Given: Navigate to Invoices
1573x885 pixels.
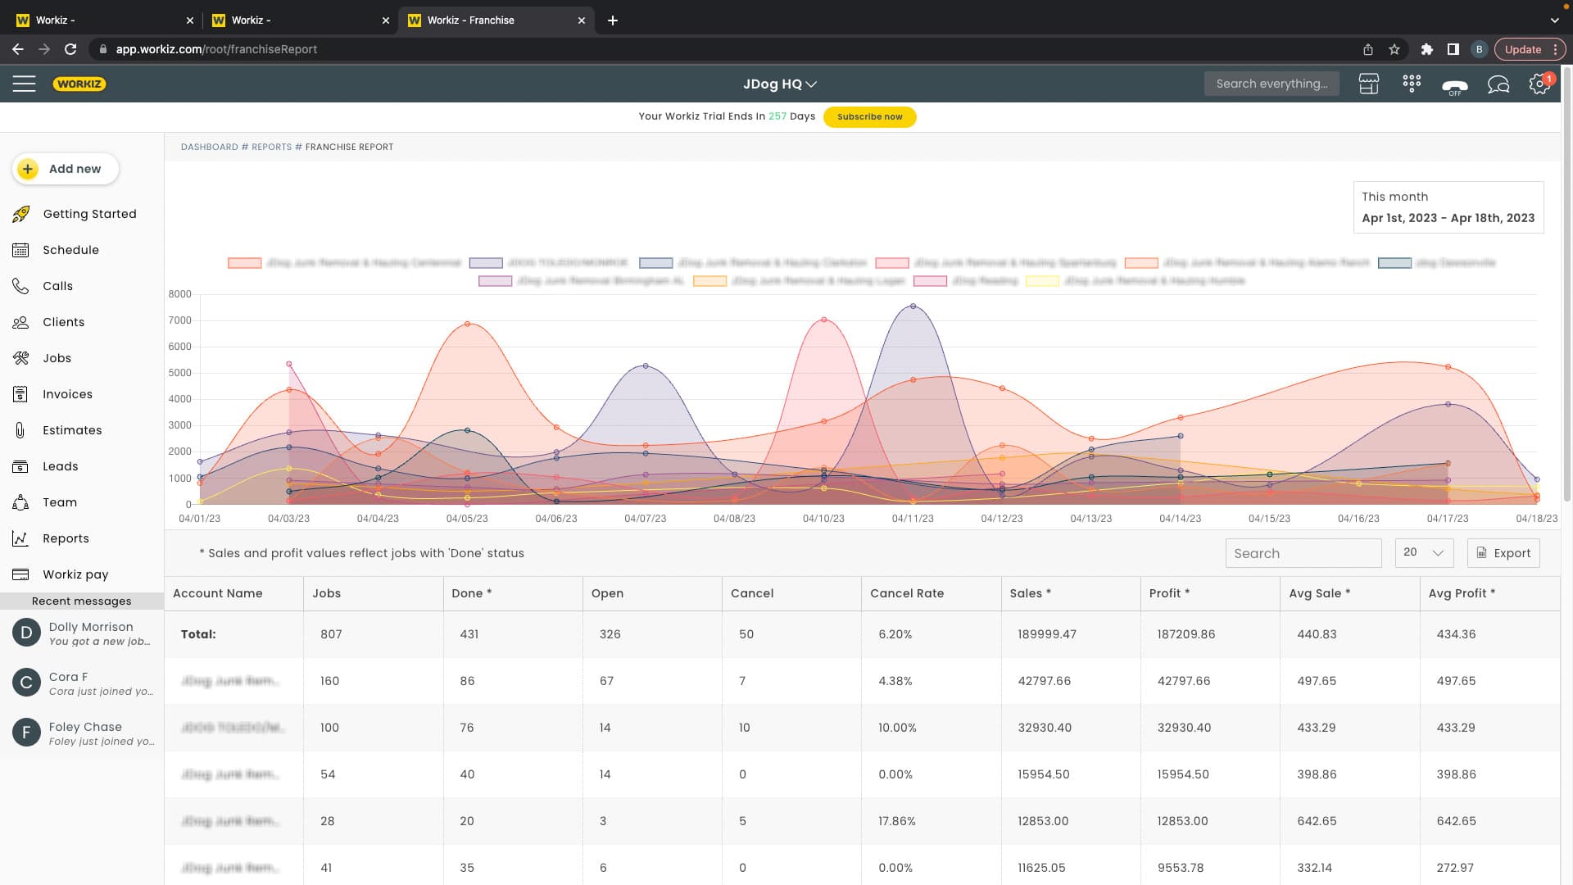Looking at the screenshot, I should [67, 394].
